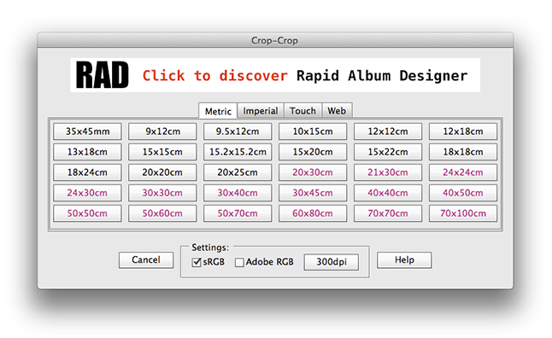Choose the 9x12cm crop size

click(x=162, y=131)
